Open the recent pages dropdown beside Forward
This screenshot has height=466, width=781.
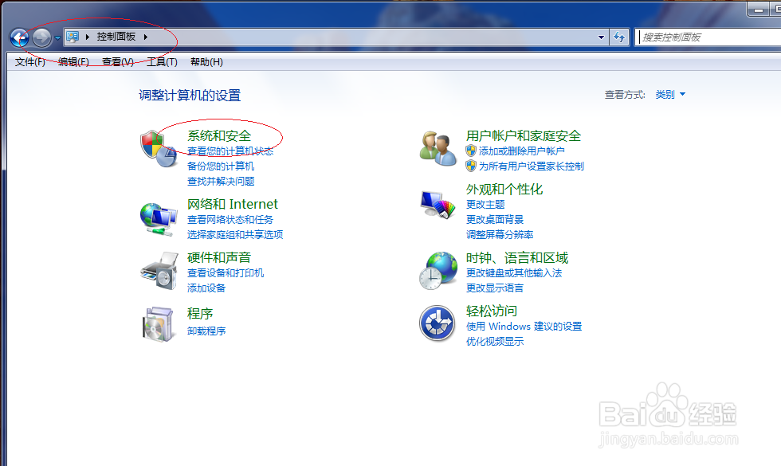click(57, 38)
